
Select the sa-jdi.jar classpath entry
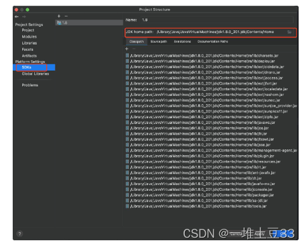(x=197, y=200)
